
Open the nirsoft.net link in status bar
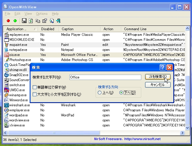[x=142, y=139]
